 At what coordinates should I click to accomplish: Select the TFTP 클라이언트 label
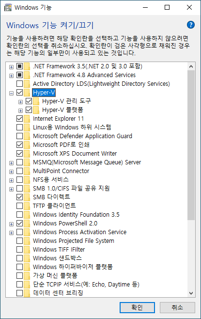coord(54,206)
